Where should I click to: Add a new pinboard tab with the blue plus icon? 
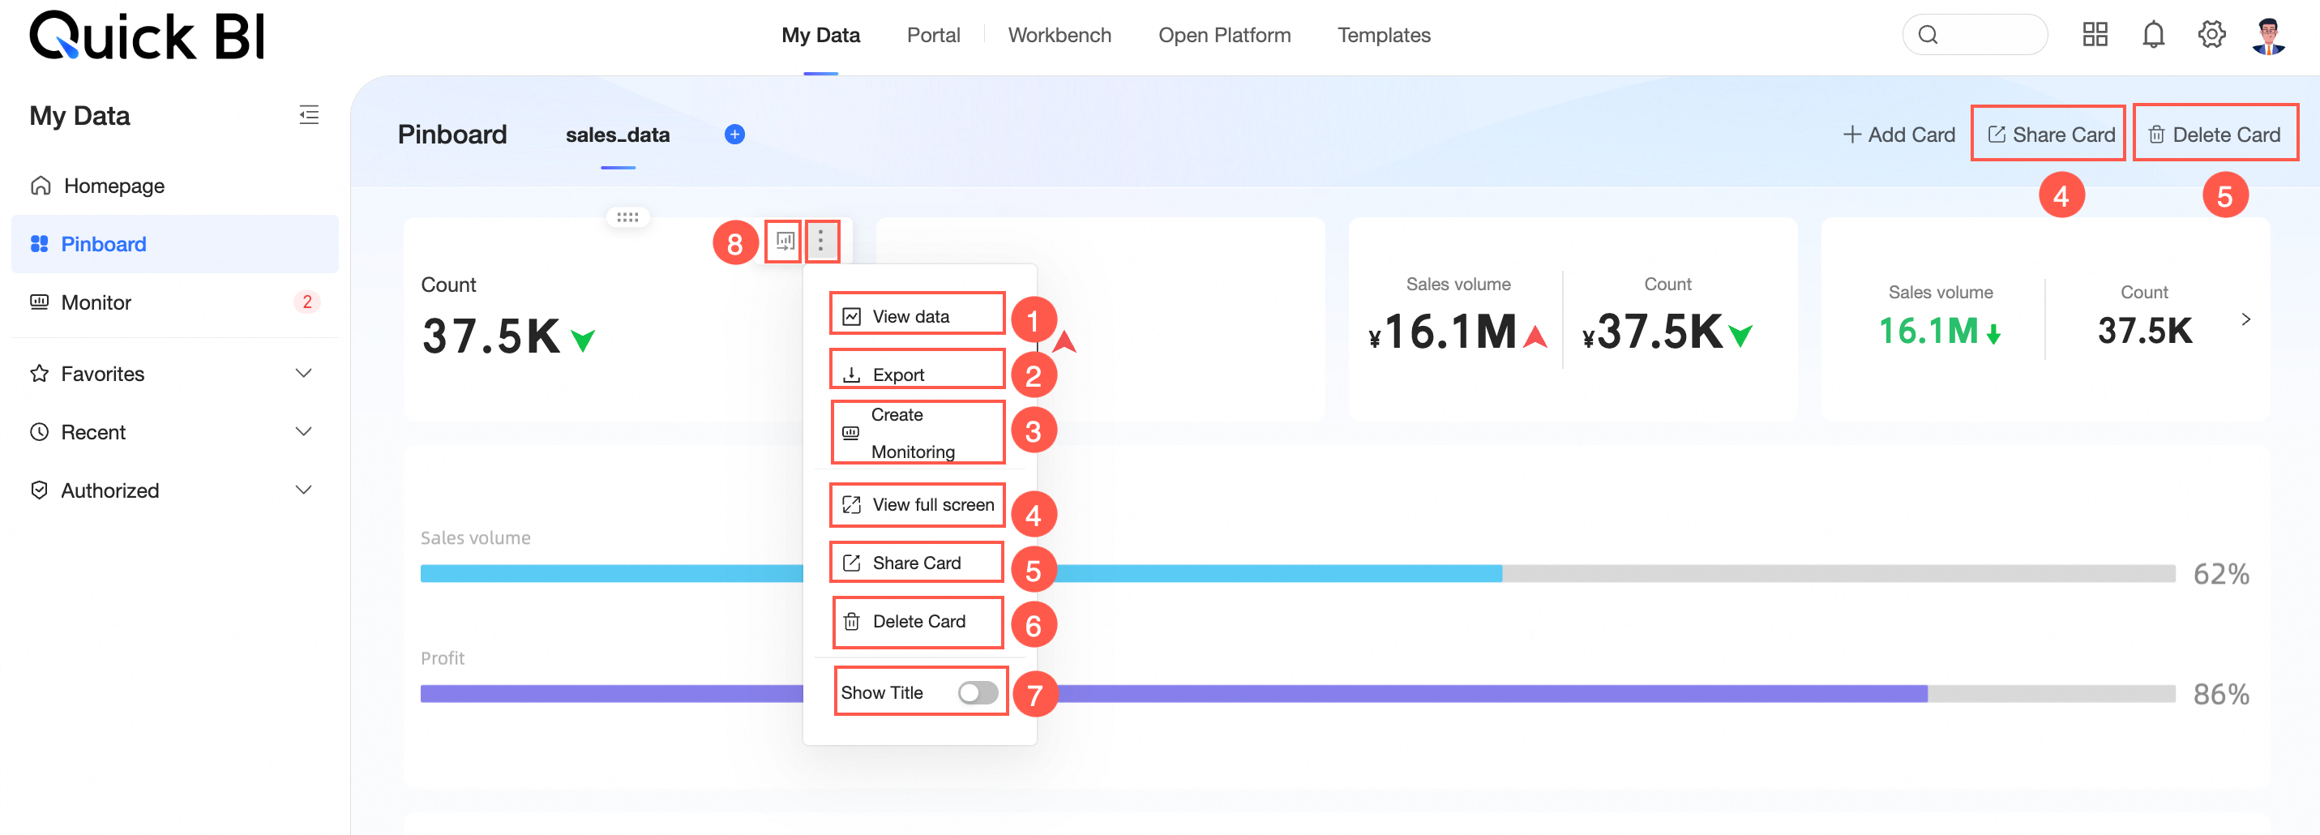click(x=735, y=135)
